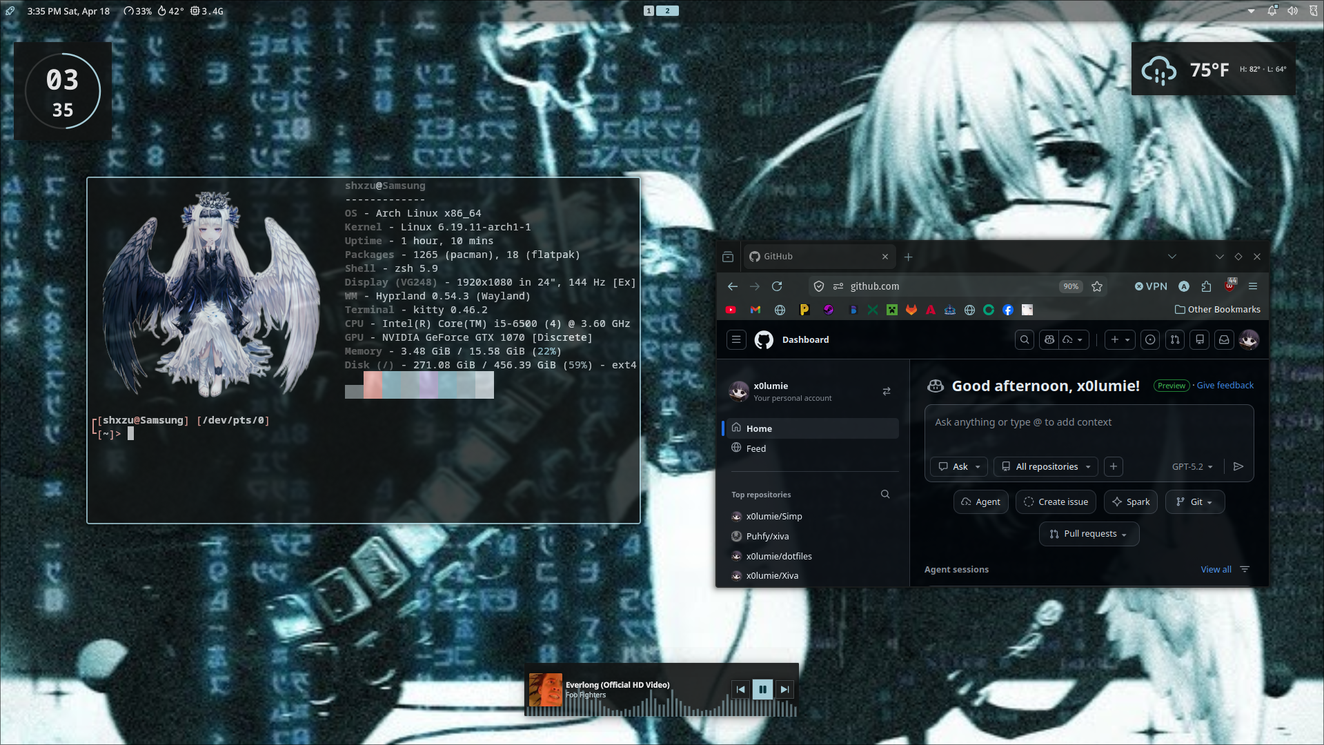This screenshot has height=745, width=1324.
Task: Click the browser back arrow
Action: [733, 286]
